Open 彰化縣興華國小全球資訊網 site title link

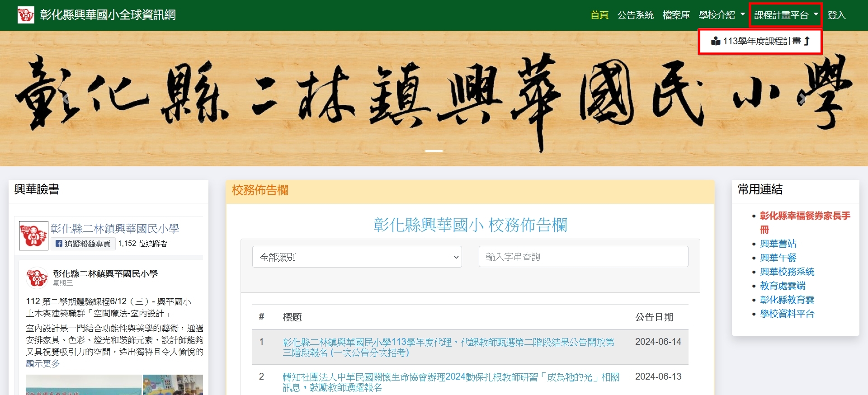tap(108, 15)
